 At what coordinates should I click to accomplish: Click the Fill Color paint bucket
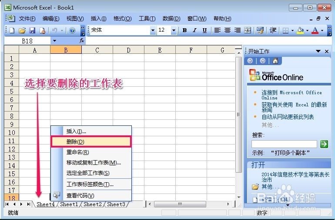coord(300,30)
